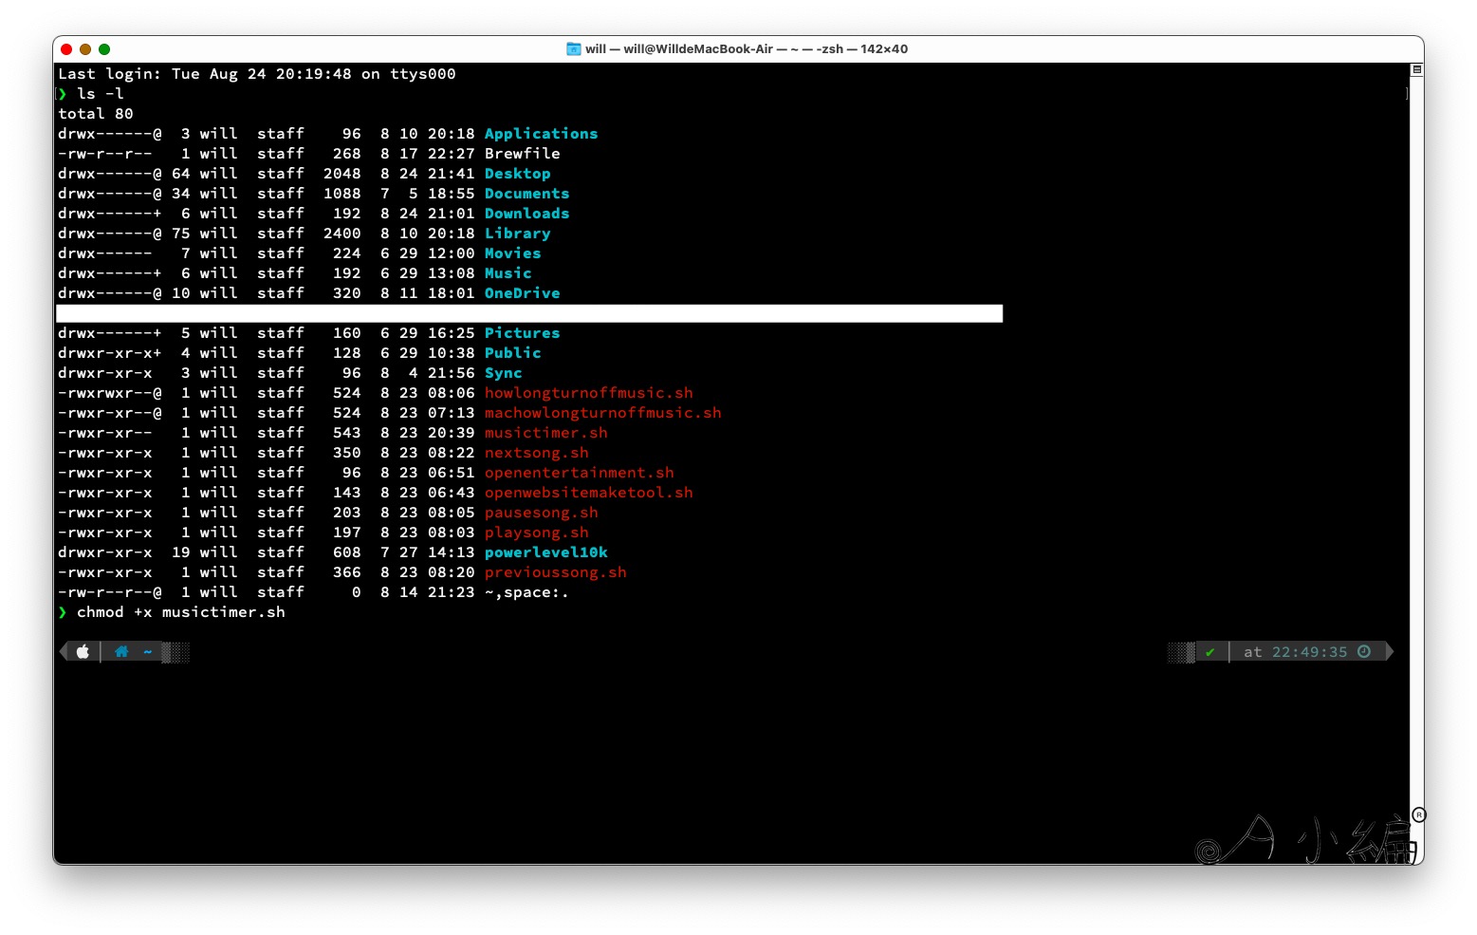
Task: Click openwebsitemaketool.sh file name
Action: coord(588,493)
